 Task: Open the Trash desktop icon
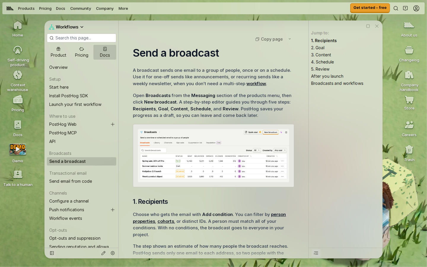click(x=409, y=153)
